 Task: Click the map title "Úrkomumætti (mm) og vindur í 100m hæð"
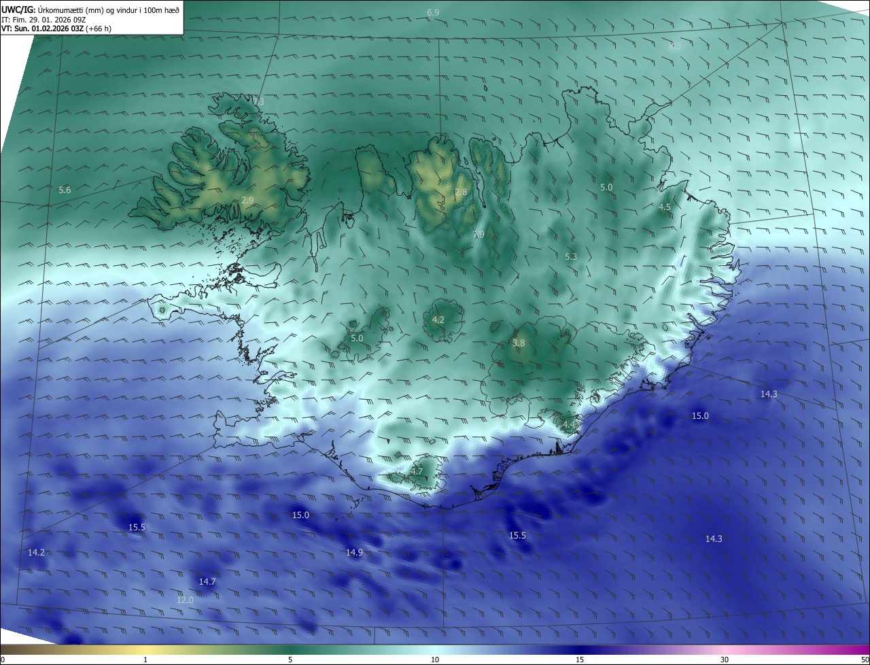[x=108, y=10]
